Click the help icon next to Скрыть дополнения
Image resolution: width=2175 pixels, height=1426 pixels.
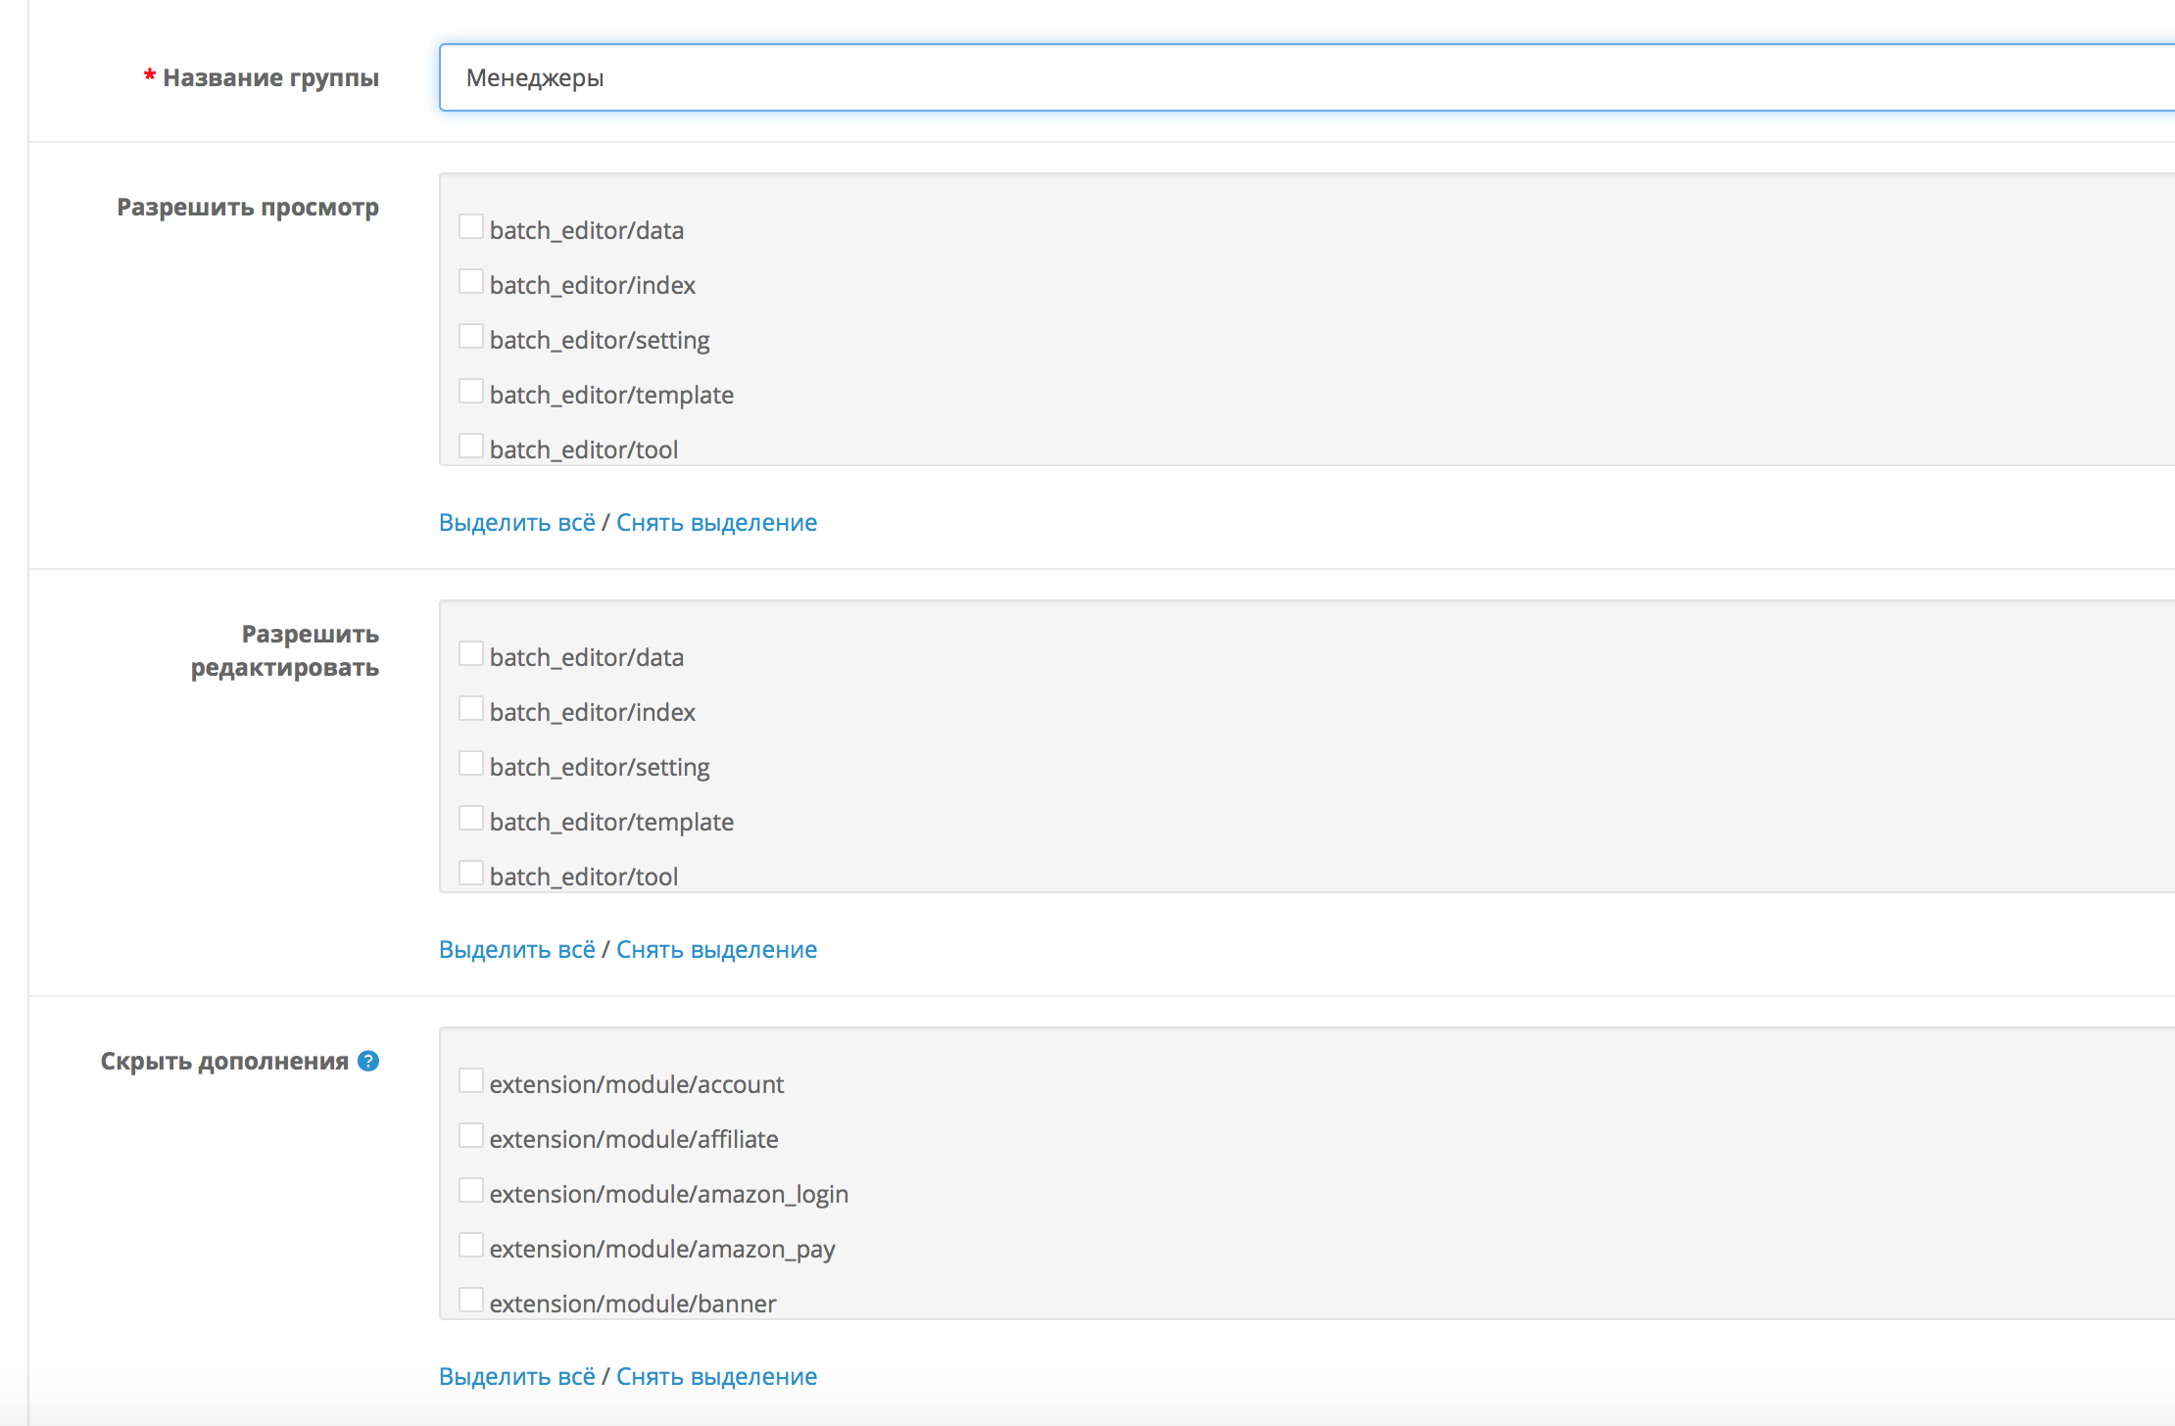point(368,1061)
